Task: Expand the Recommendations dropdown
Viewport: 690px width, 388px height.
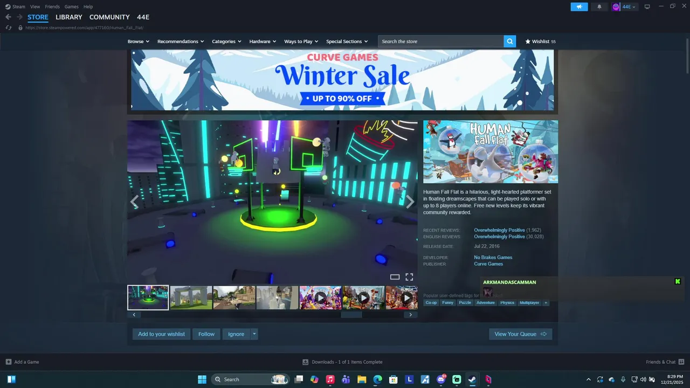Action: tap(181, 41)
